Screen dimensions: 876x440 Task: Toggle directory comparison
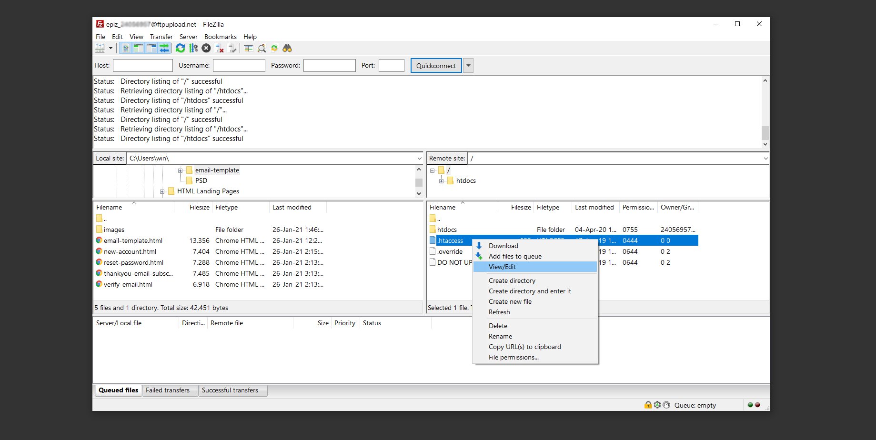(x=262, y=48)
